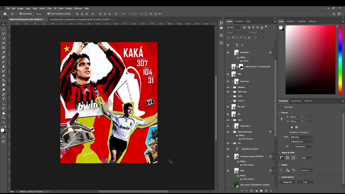Switch to the Swatches tab
Viewport: 345px width, 194px height.
290,21
